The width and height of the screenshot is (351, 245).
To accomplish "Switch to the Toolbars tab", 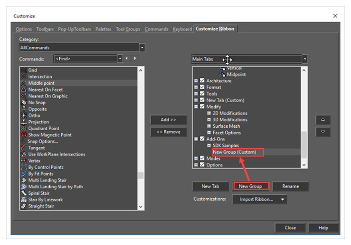I will click(x=45, y=29).
